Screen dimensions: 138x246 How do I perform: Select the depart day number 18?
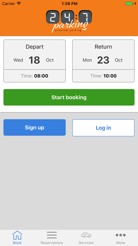click(34, 60)
